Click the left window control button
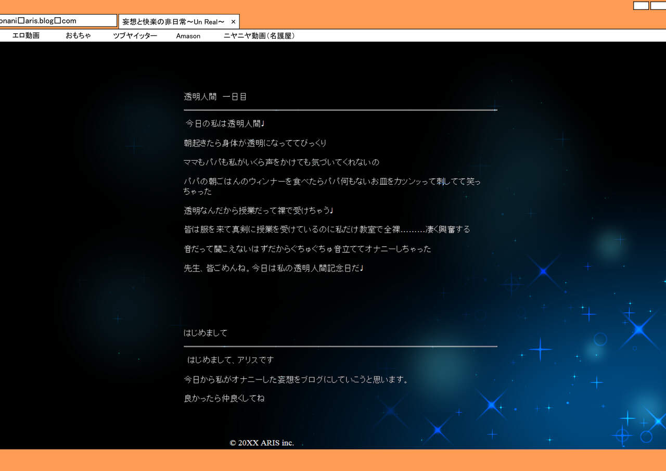Image resolution: width=666 pixels, height=471 pixels. (641, 6)
